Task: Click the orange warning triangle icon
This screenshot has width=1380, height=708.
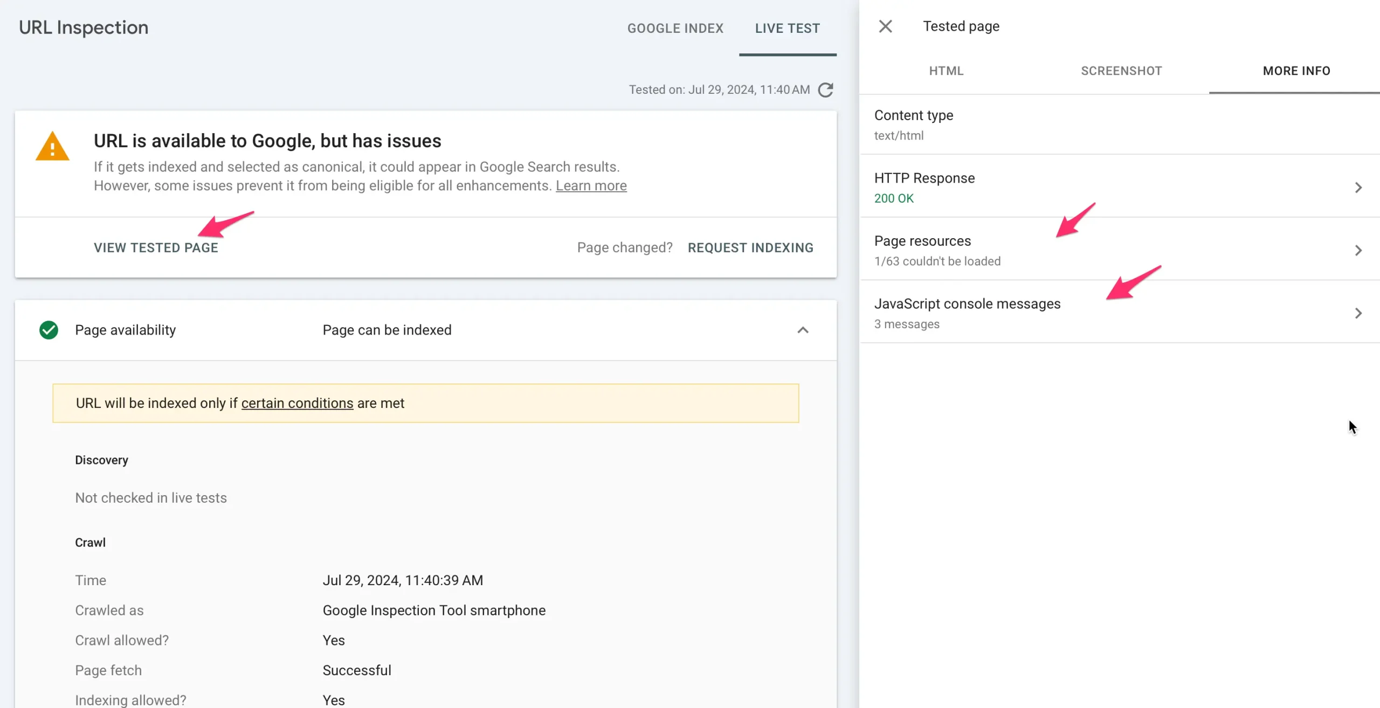Action: point(52,147)
